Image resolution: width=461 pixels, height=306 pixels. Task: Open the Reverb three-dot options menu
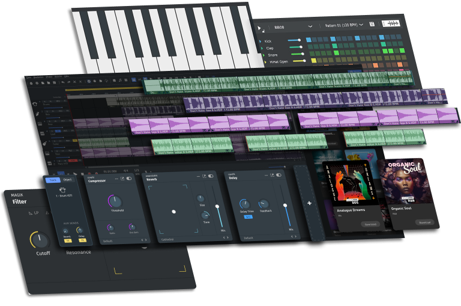(198, 176)
